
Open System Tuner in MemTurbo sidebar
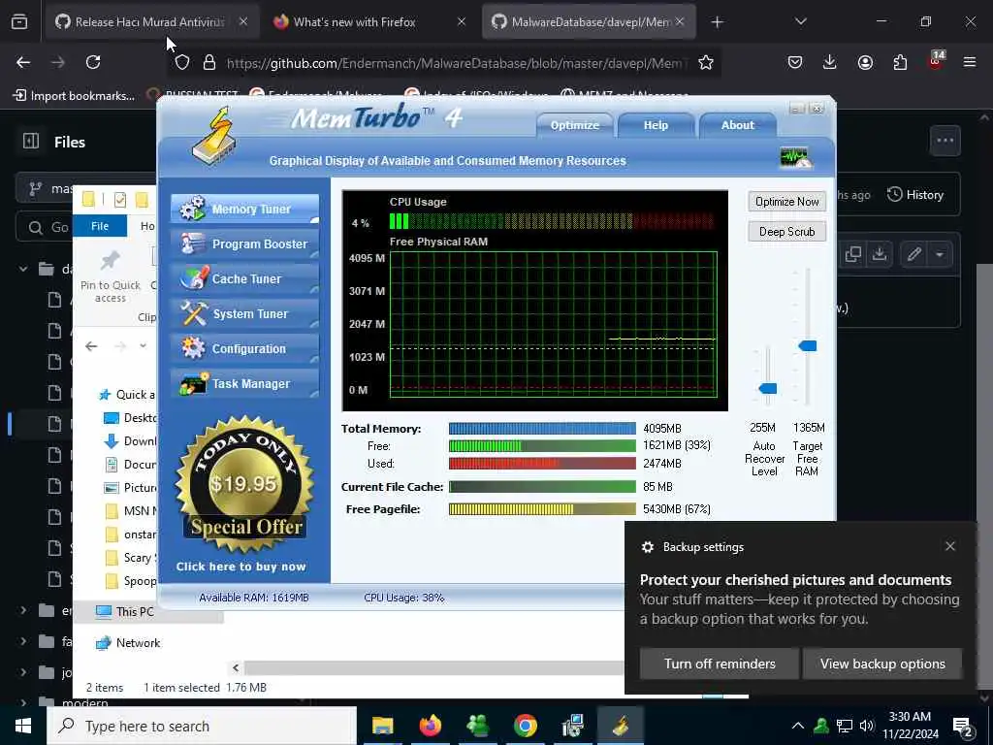[x=244, y=313]
